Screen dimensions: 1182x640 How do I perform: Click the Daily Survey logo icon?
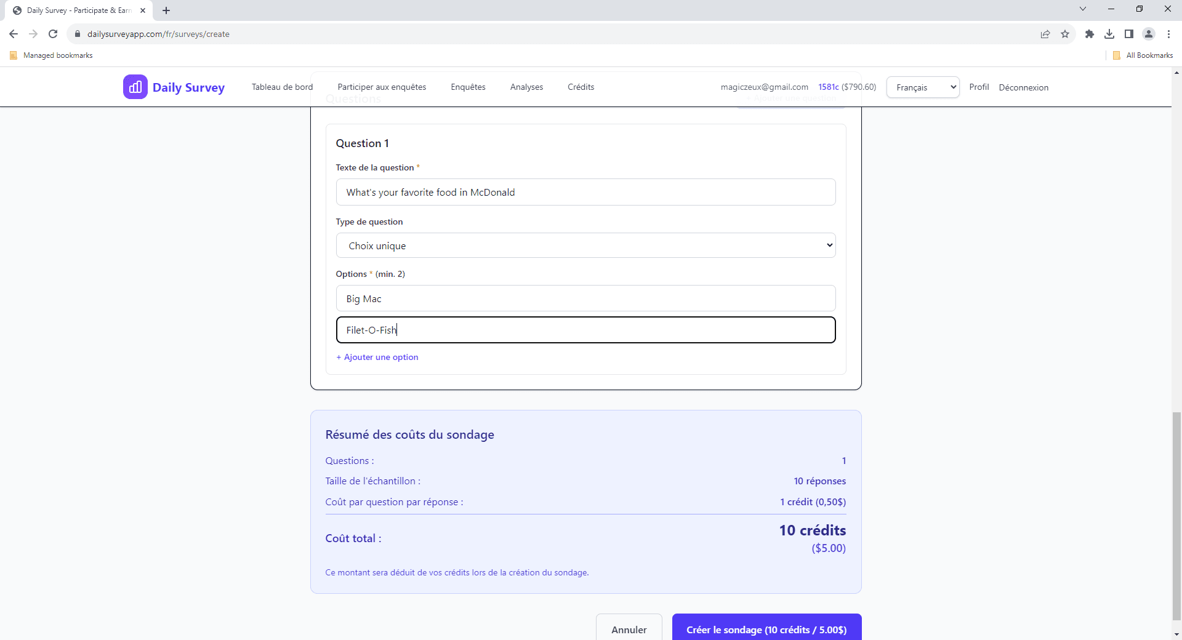click(135, 87)
